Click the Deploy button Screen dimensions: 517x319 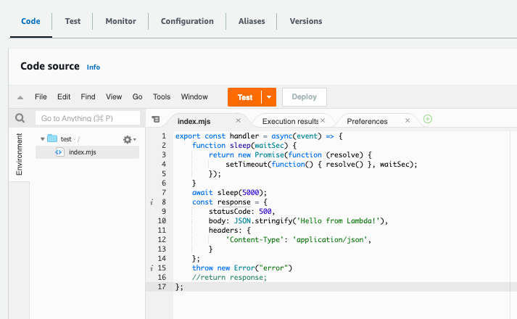pos(305,97)
